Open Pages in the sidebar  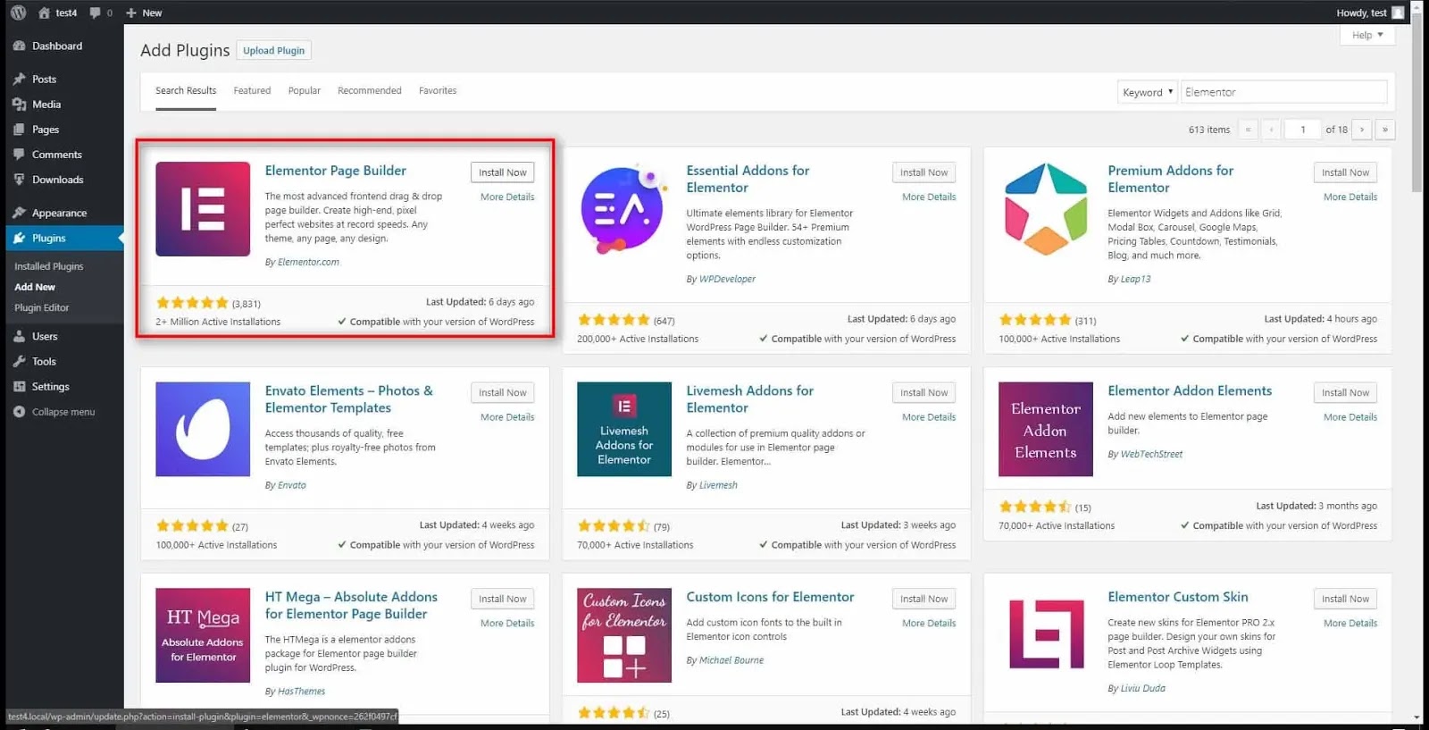46,129
